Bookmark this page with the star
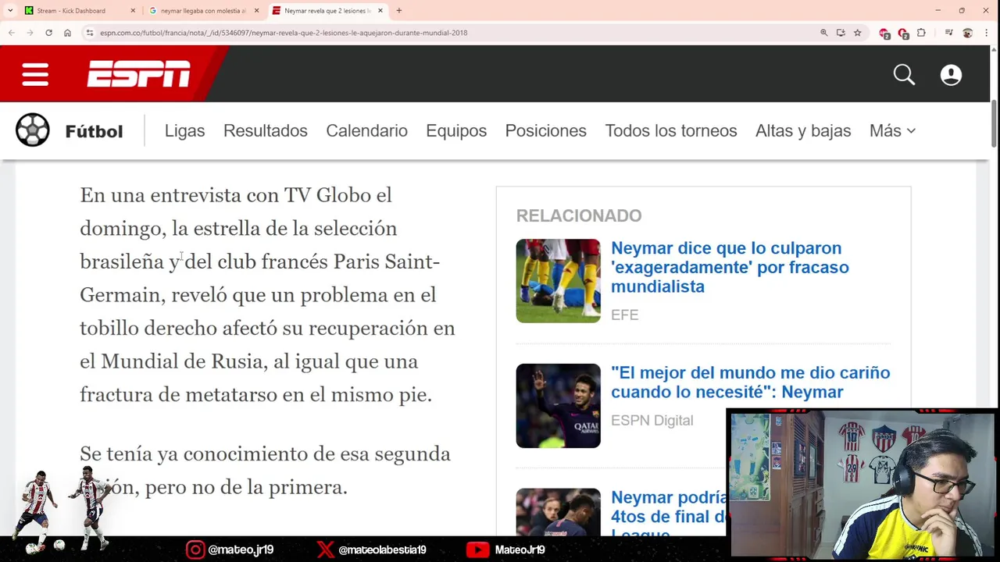 point(857,33)
